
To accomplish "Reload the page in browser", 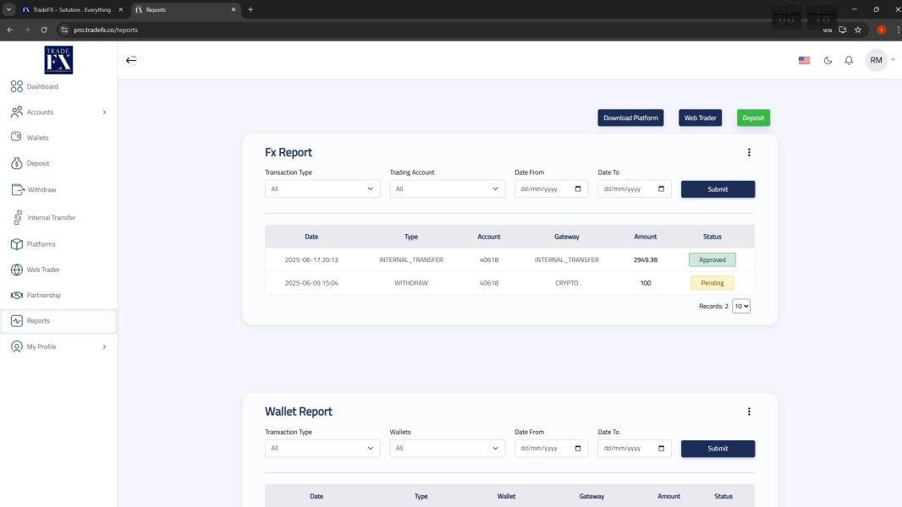I will [44, 30].
